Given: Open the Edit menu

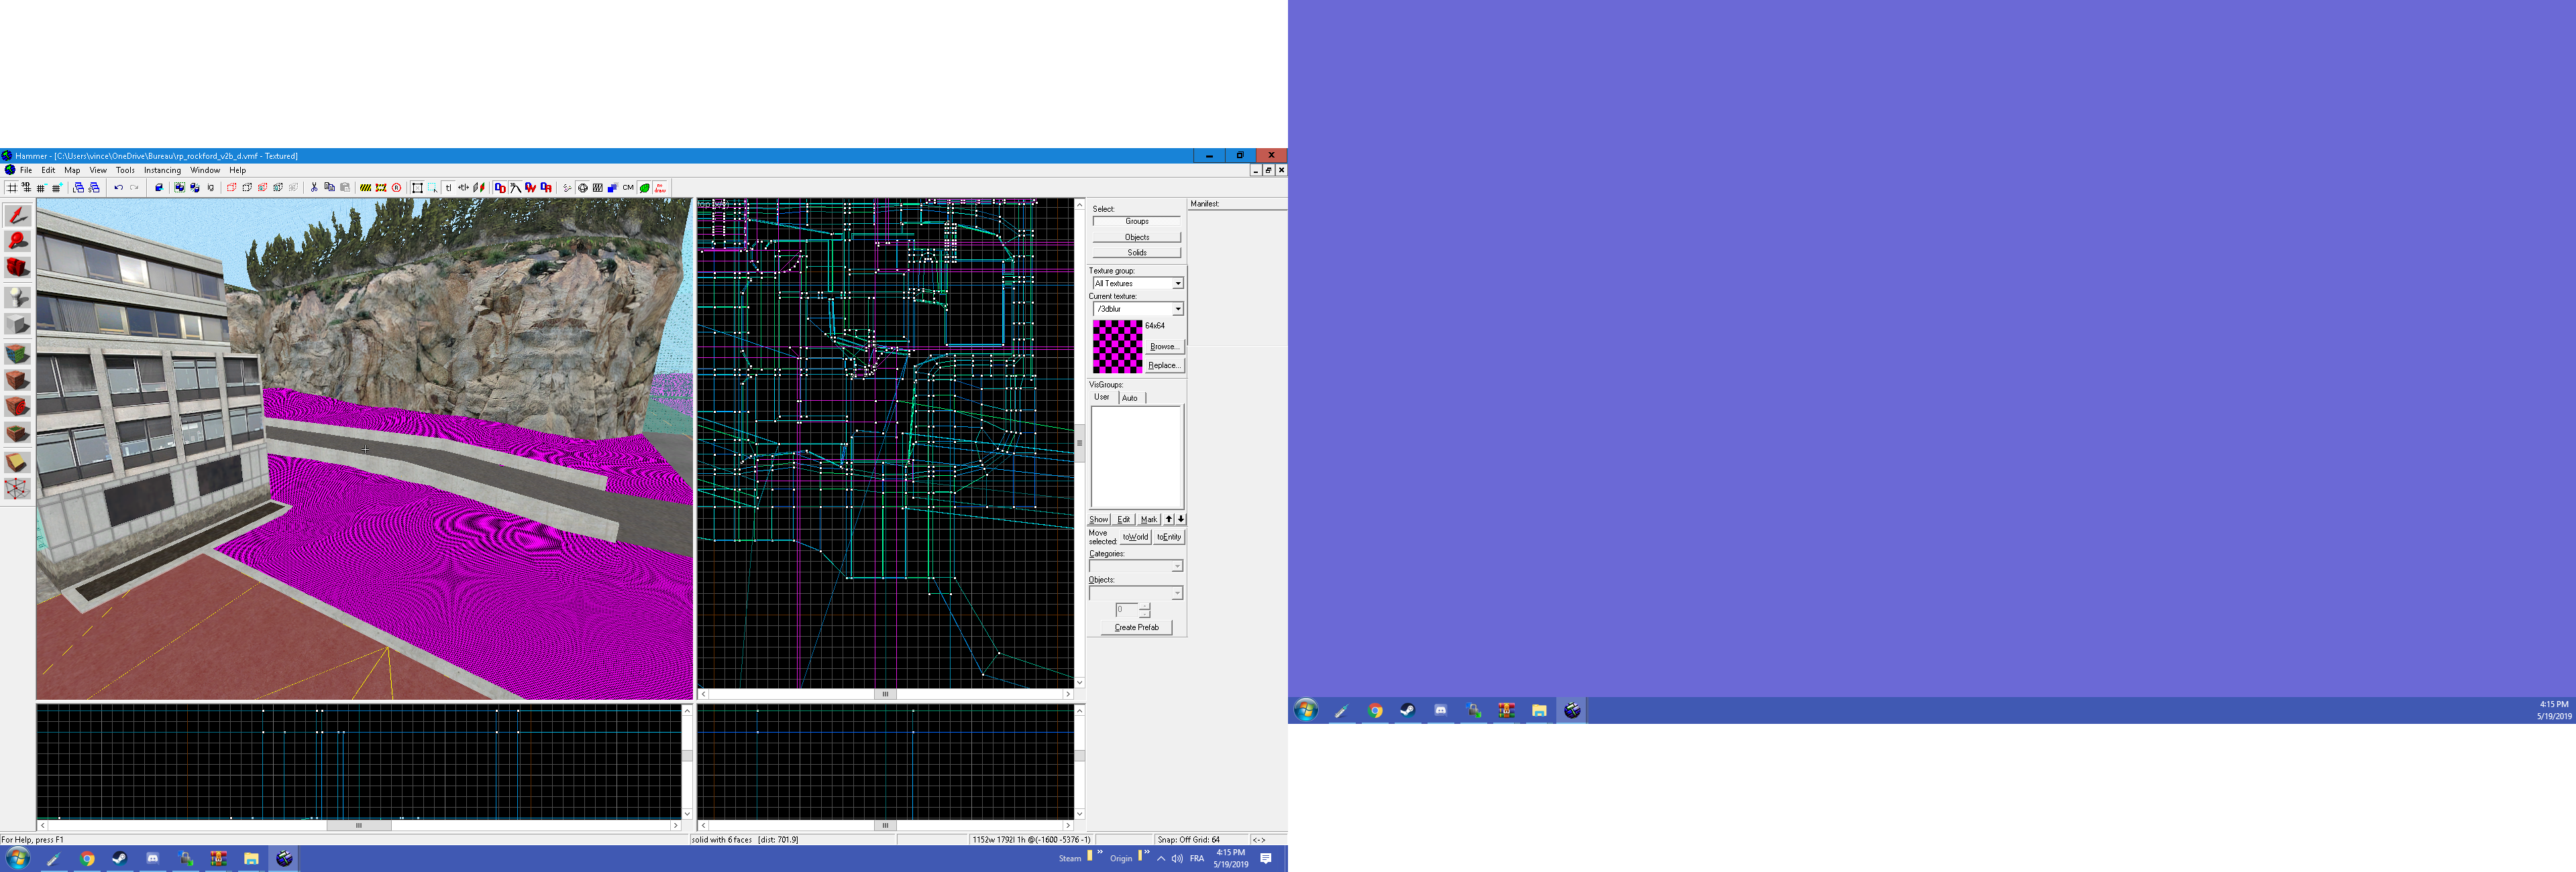Looking at the screenshot, I should coord(48,170).
